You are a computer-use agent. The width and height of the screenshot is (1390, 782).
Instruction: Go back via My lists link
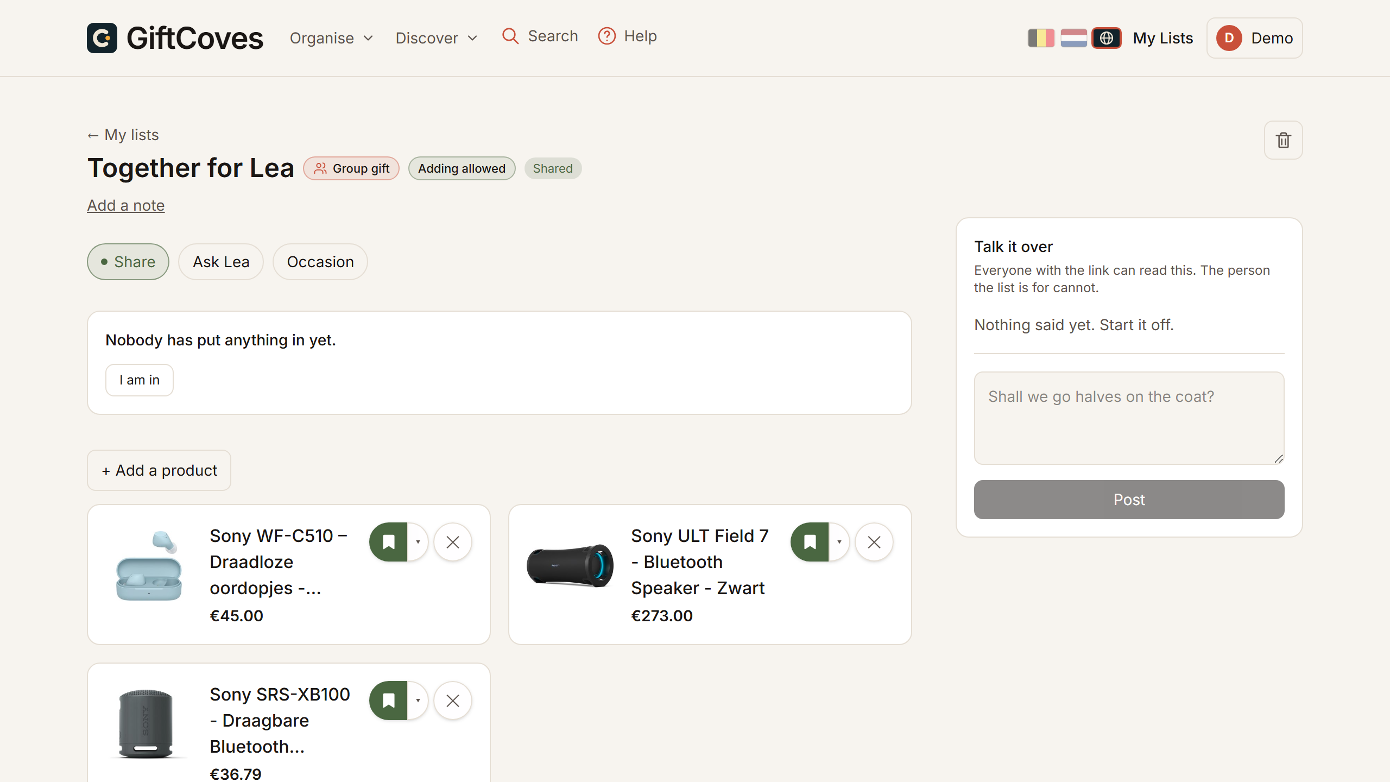[x=123, y=135]
